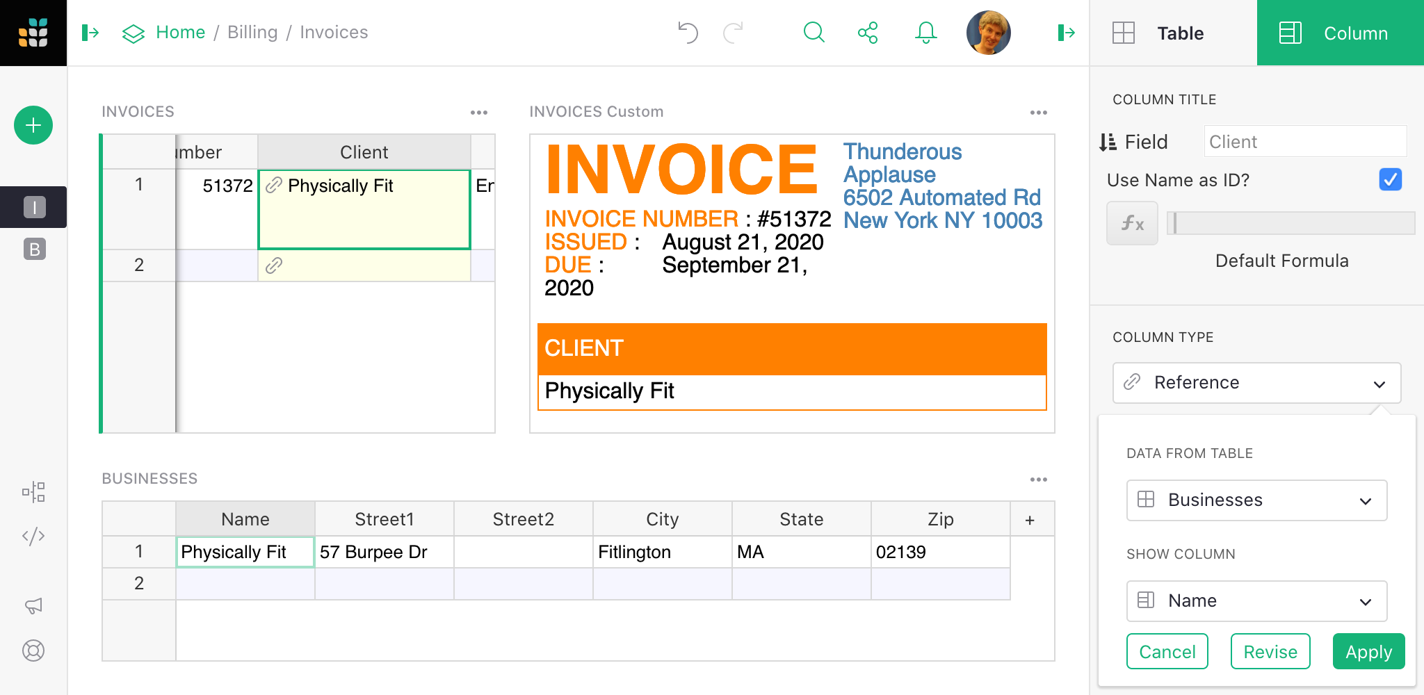Open the Column Type Reference dropdown

coord(1256,383)
